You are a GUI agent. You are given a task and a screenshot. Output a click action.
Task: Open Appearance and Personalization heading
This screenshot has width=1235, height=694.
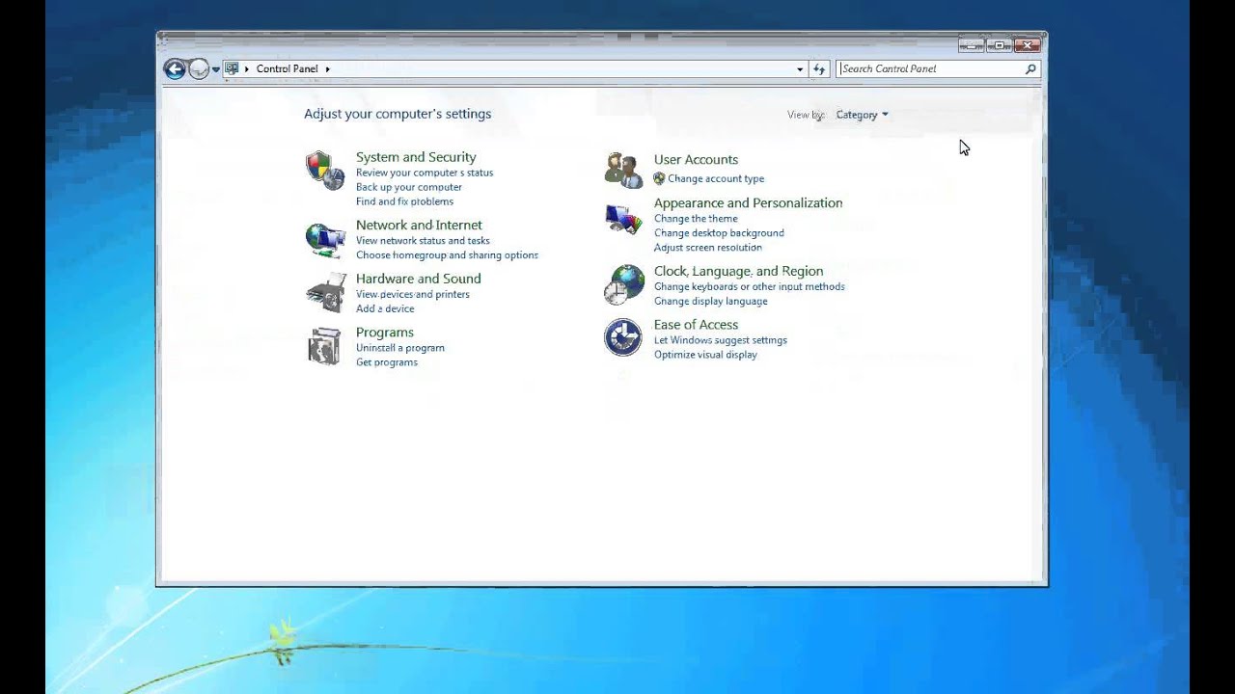pos(748,203)
